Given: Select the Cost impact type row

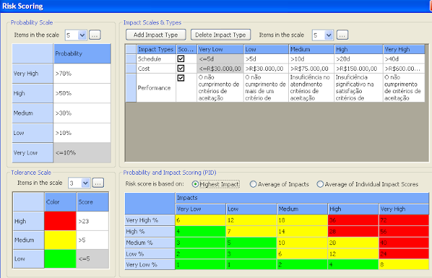Looking at the screenshot, I should 156,69.
